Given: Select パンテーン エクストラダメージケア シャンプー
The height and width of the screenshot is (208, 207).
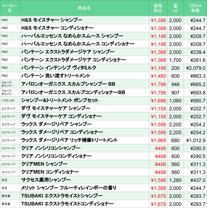Looking at the screenshot, I should coord(68,52).
